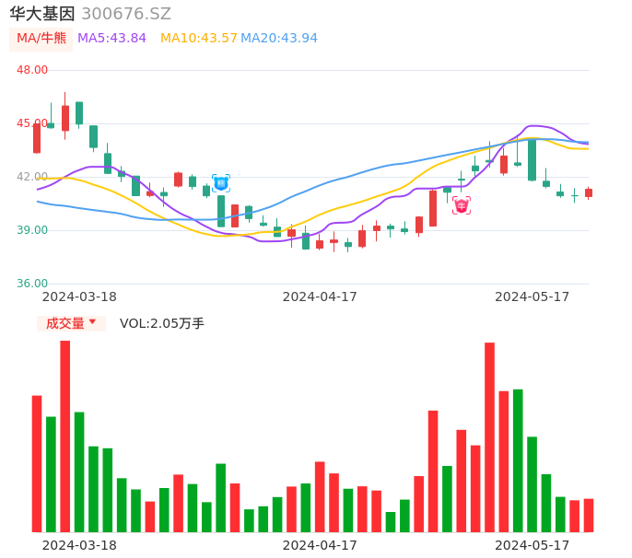Click the tallest red volume bar in May

[x=489, y=436]
